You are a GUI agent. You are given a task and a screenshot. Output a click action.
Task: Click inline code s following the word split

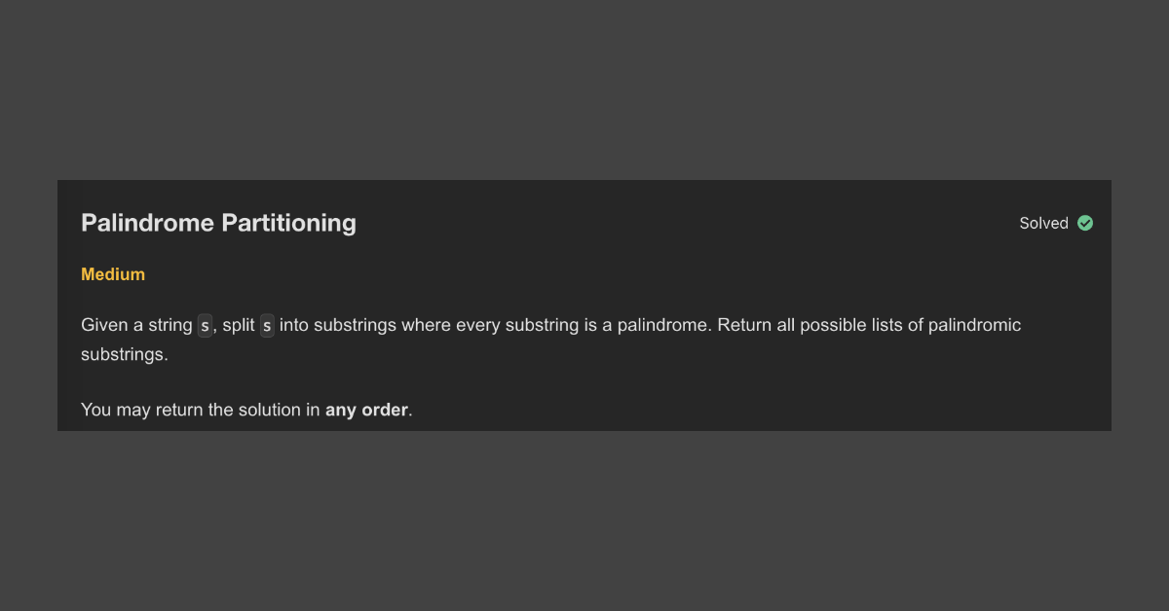[x=267, y=325]
